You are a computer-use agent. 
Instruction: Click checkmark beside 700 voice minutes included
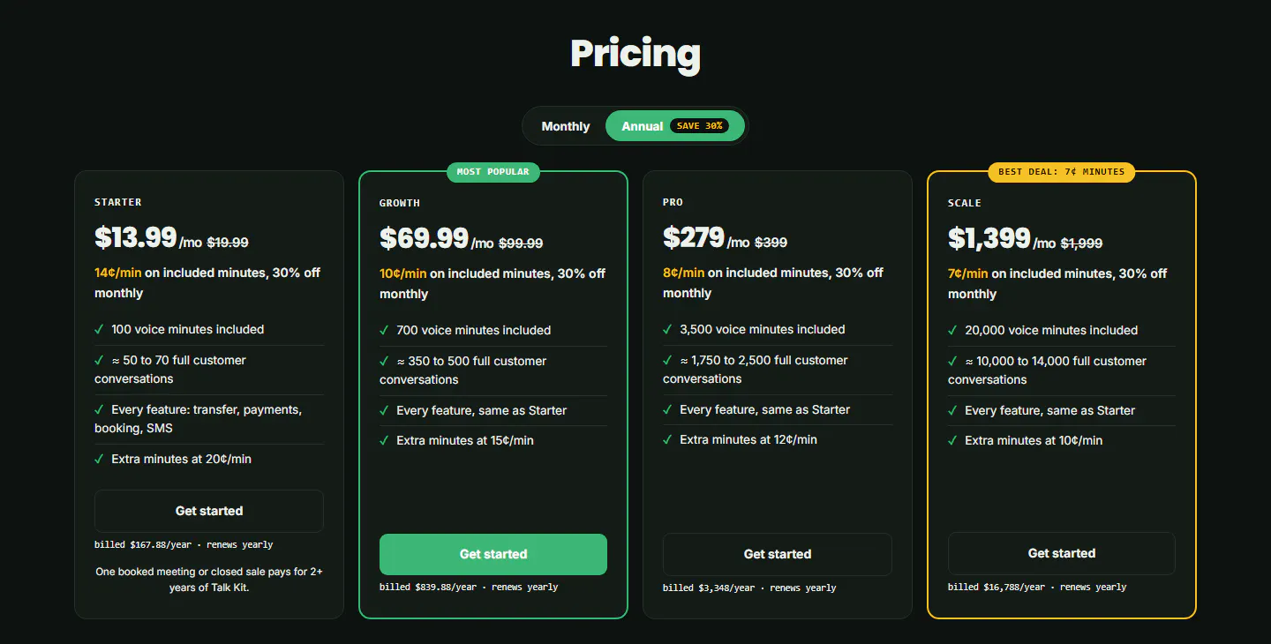click(384, 330)
